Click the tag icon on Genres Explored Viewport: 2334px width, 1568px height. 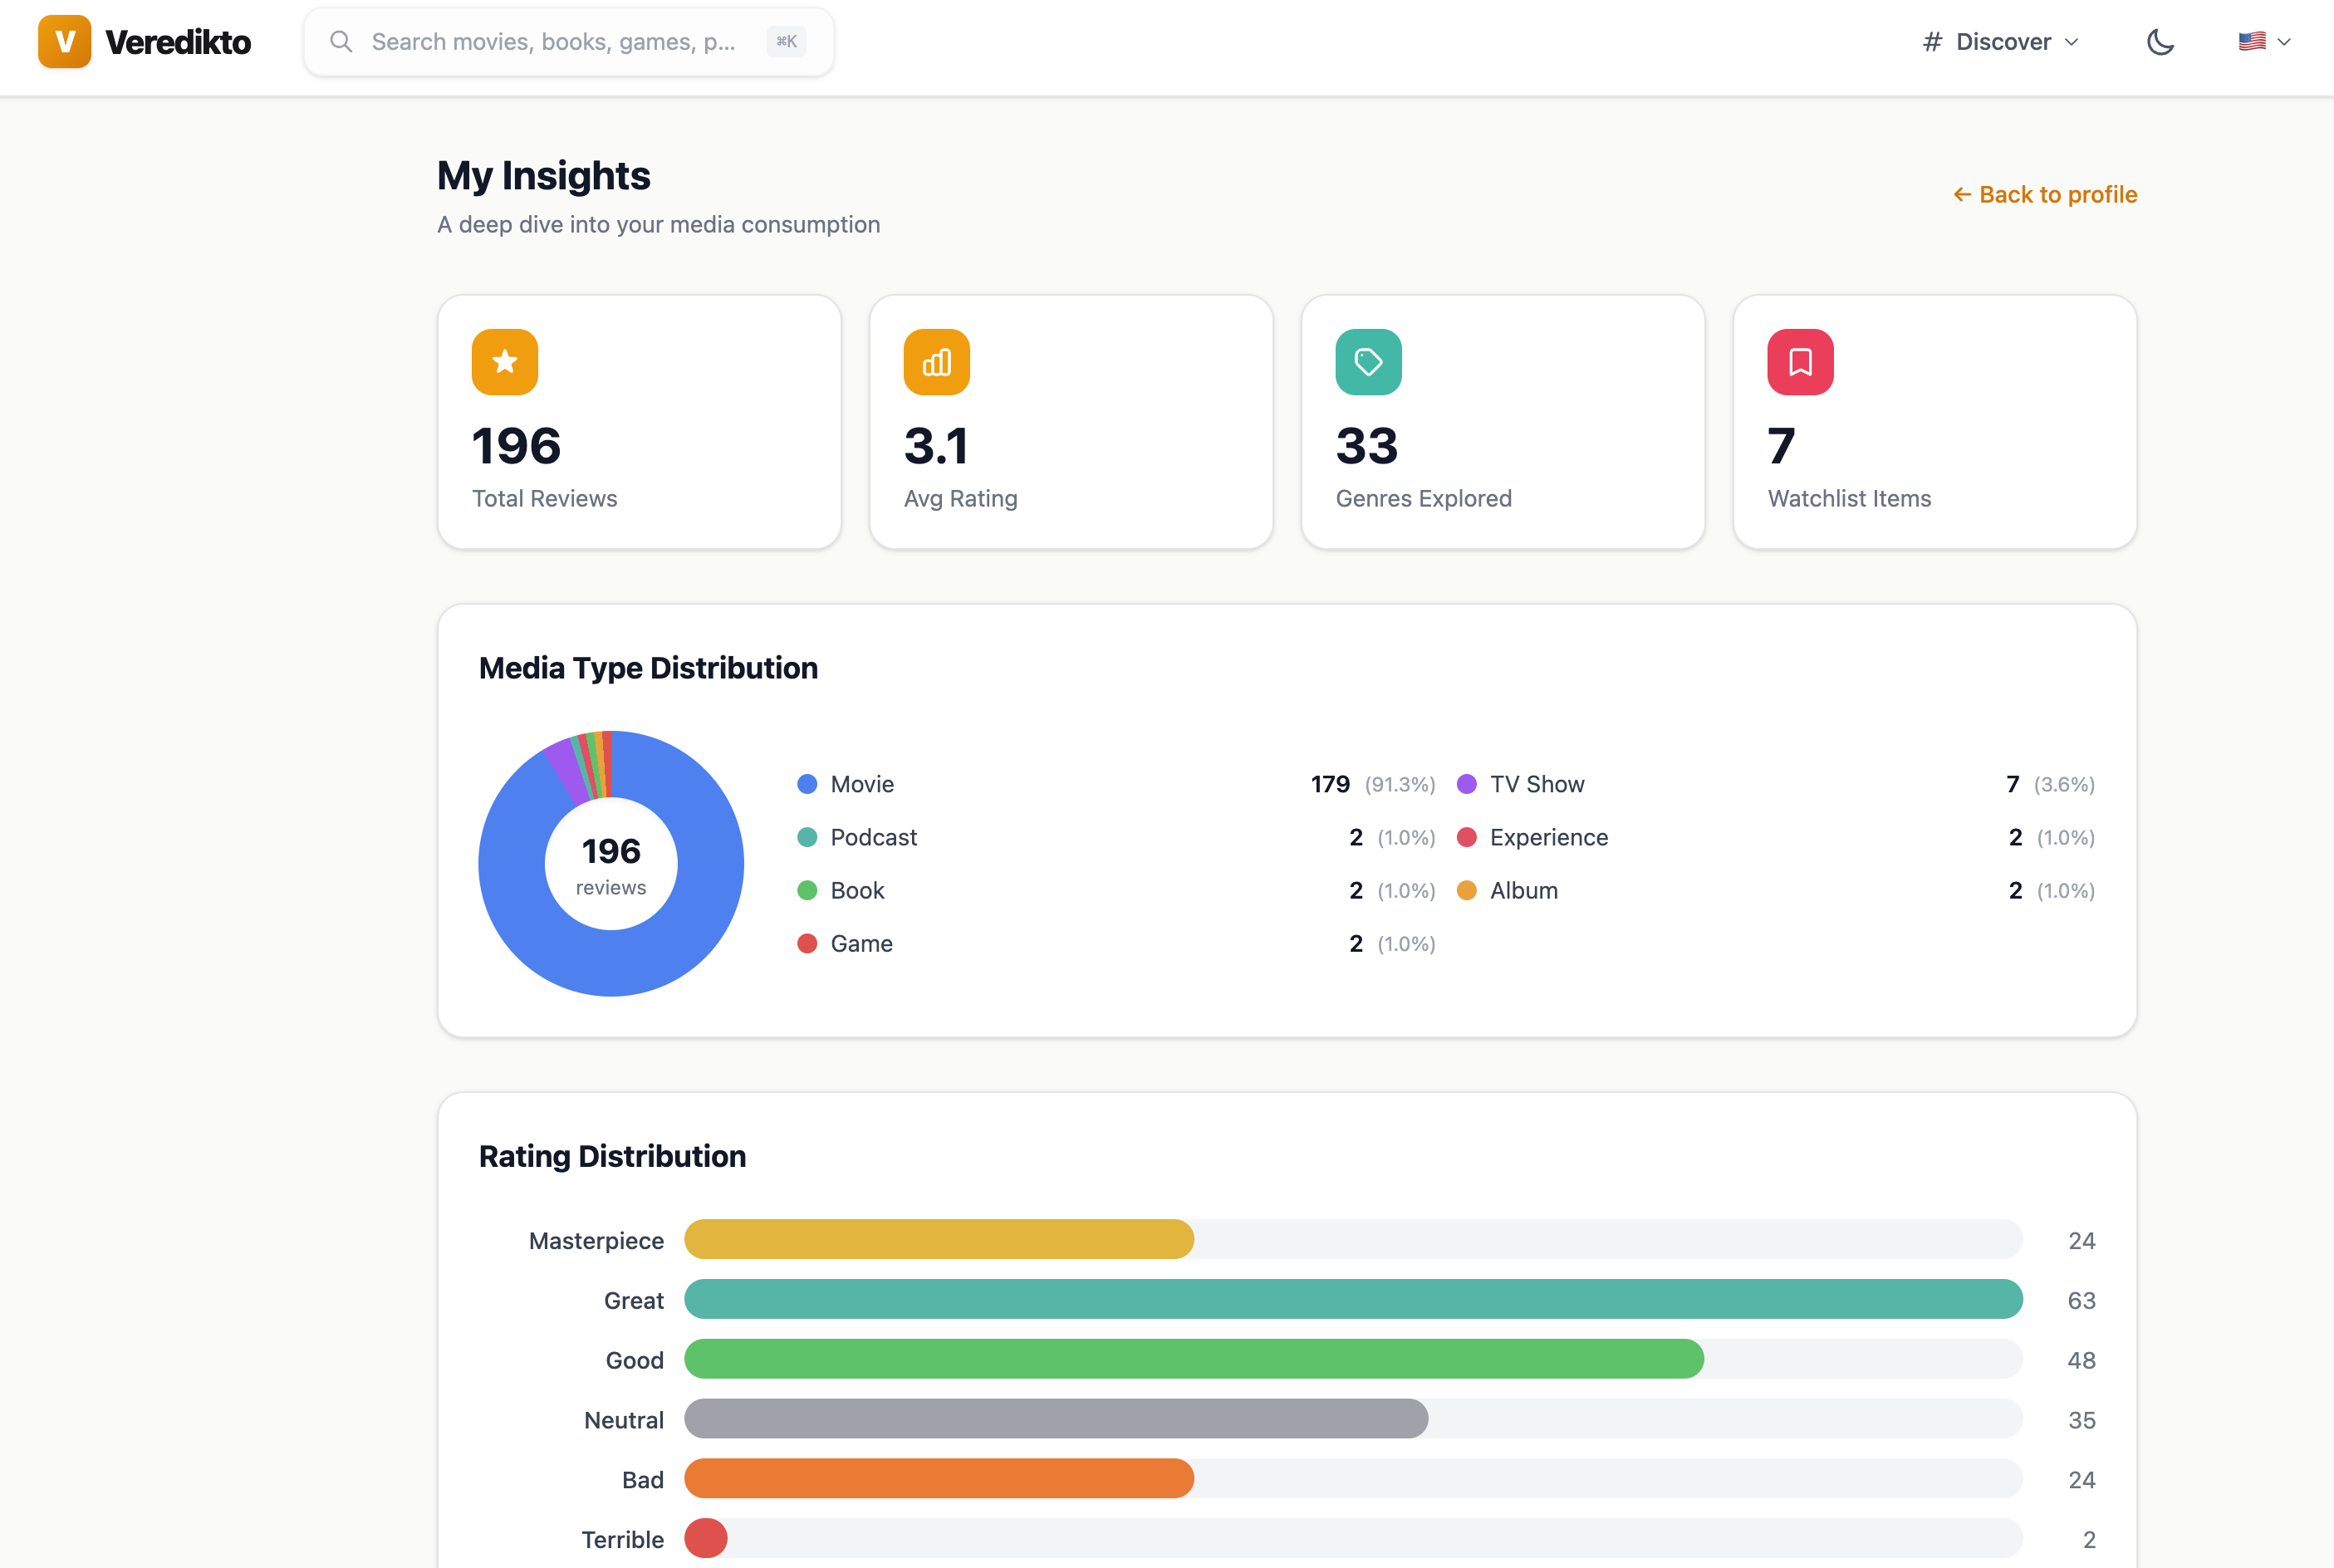tap(1367, 362)
